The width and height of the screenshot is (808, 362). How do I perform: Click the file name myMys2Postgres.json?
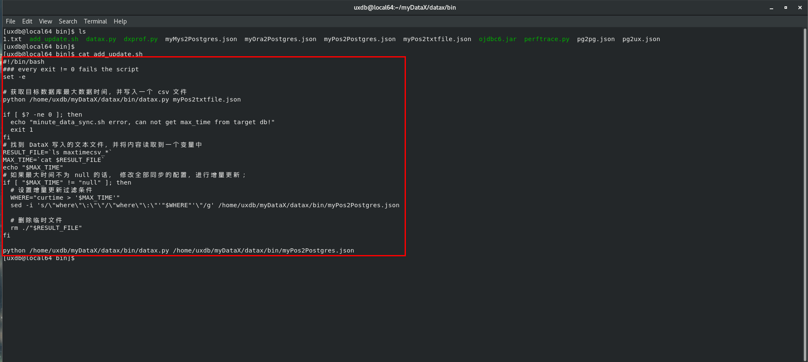tap(201, 39)
